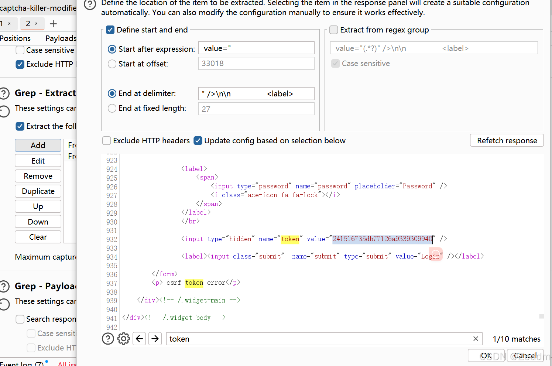
Task: Focus the Start after expression text field
Action: (256, 48)
